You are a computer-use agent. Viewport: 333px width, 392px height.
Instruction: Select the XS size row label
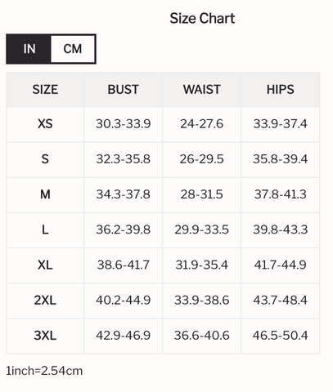click(45, 124)
